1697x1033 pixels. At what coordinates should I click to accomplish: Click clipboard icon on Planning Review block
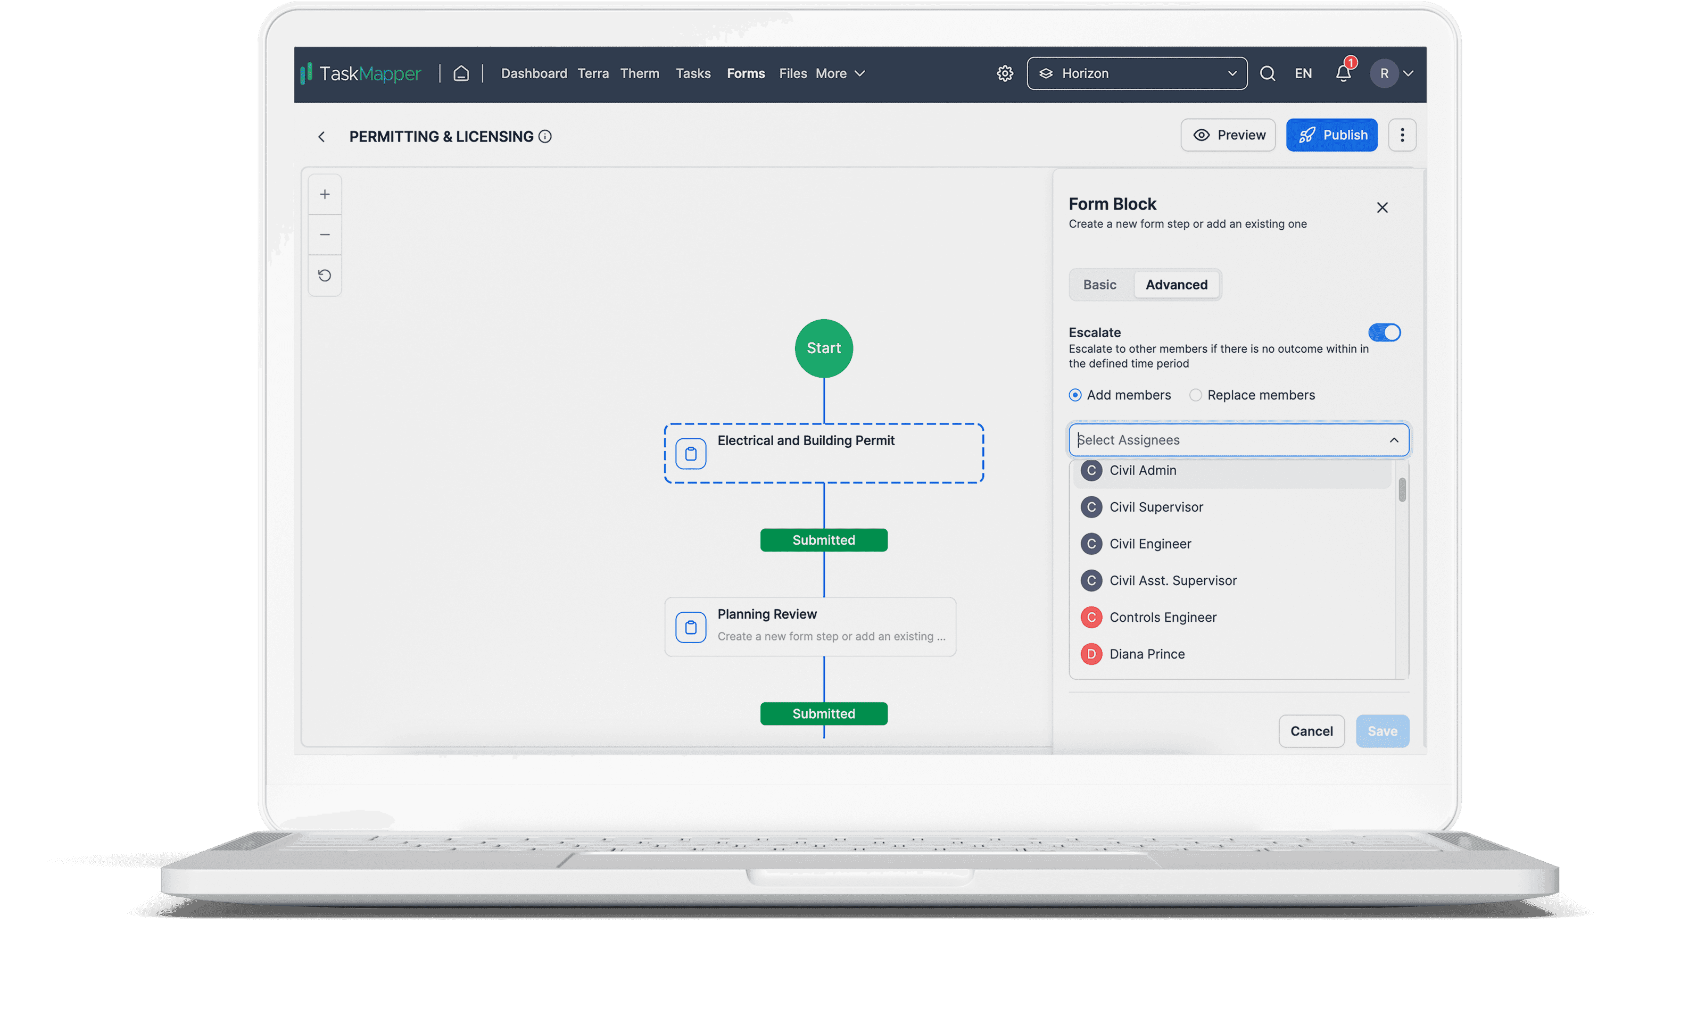[691, 627]
